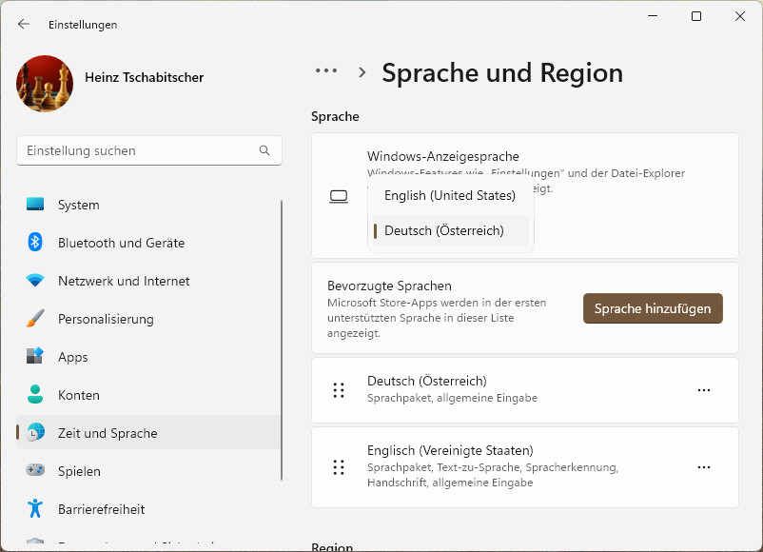Go back with the arrow icon

24,25
